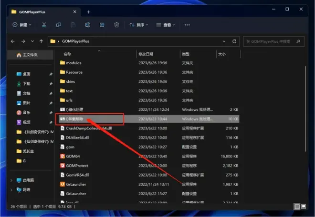Go forward with the right arrow button
The image size is (315, 217).
coord(23,41)
